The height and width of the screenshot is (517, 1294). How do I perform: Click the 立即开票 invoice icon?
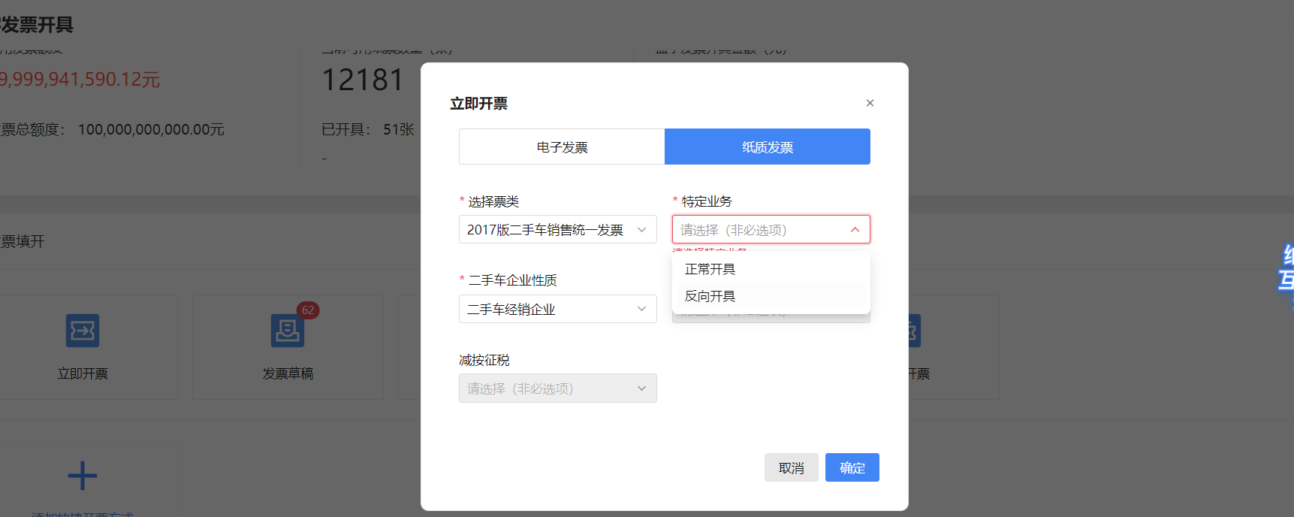(83, 331)
